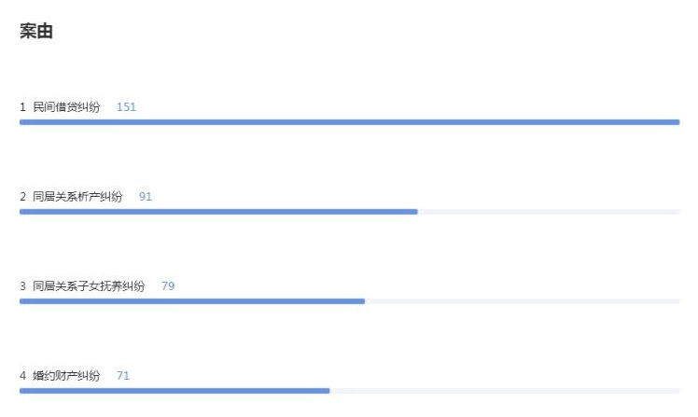Click rank number 1 beside 民间借贷纠纷
Image resolution: width=698 pixels, height=417 pixels.
pos(22,106)
